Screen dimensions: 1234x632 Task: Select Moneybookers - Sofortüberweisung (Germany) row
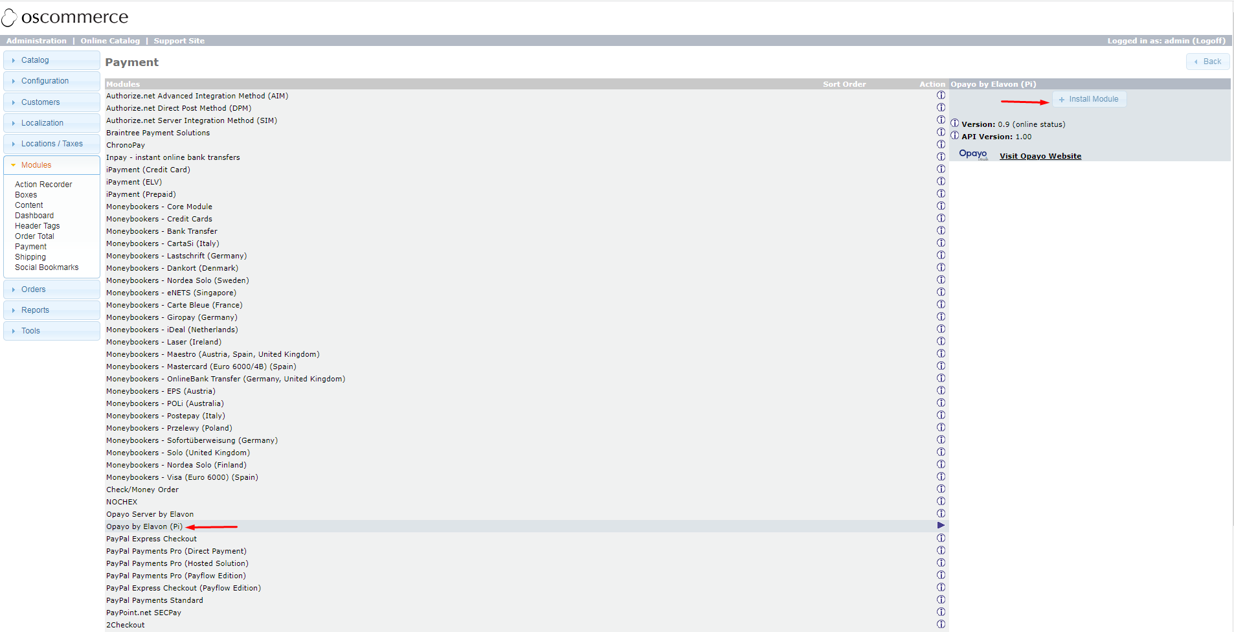click(x=526, y=440)
